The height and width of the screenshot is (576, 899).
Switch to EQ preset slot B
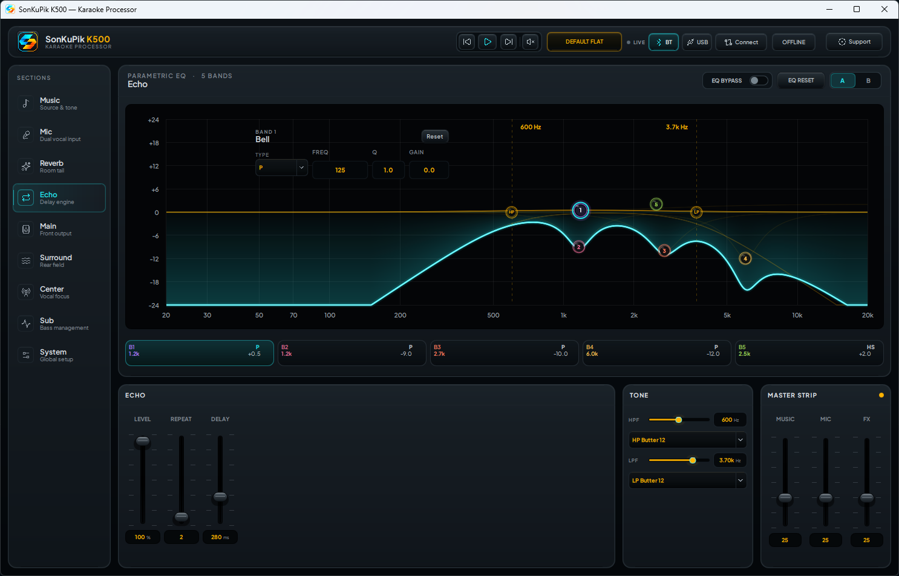868,80
